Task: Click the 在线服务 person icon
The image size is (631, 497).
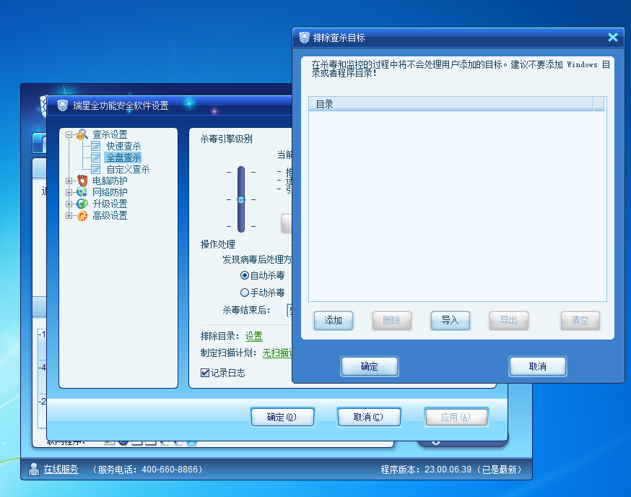Action: pyautogui.click(x=34, y=470)
